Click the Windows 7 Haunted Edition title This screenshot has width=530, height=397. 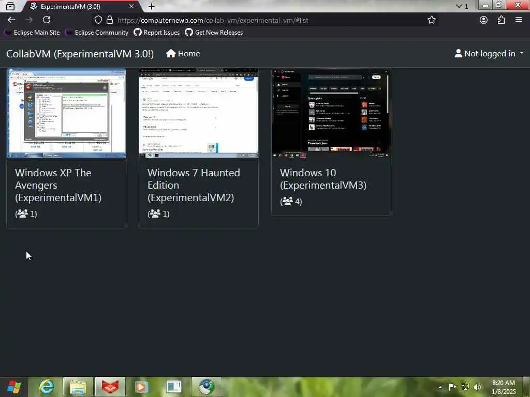click(194, 185)
